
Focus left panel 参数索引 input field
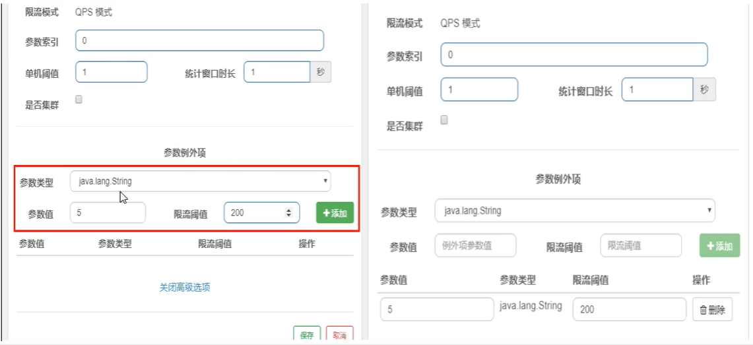[x=200, y=40]
